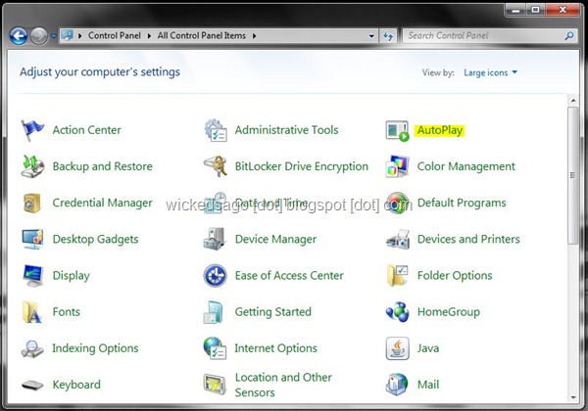Open the View by Large icons dropdown
Image resolution: width=588 pixels, height=411 pixels.
(x=491, y=72)
